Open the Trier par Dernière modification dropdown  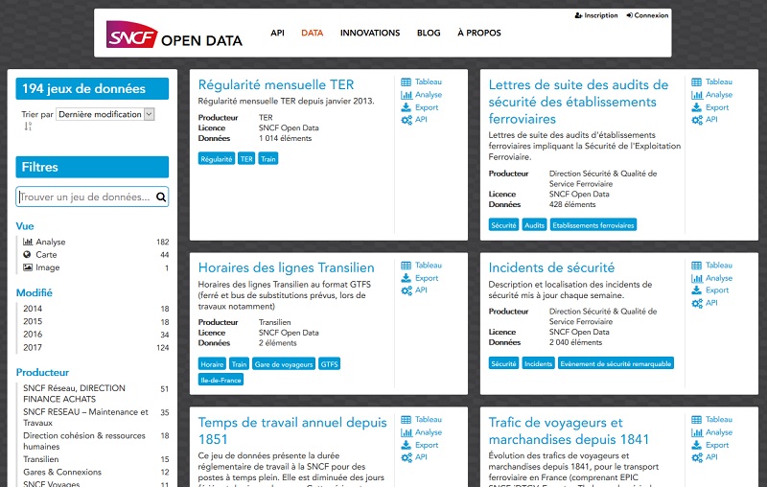pos(105,114)
